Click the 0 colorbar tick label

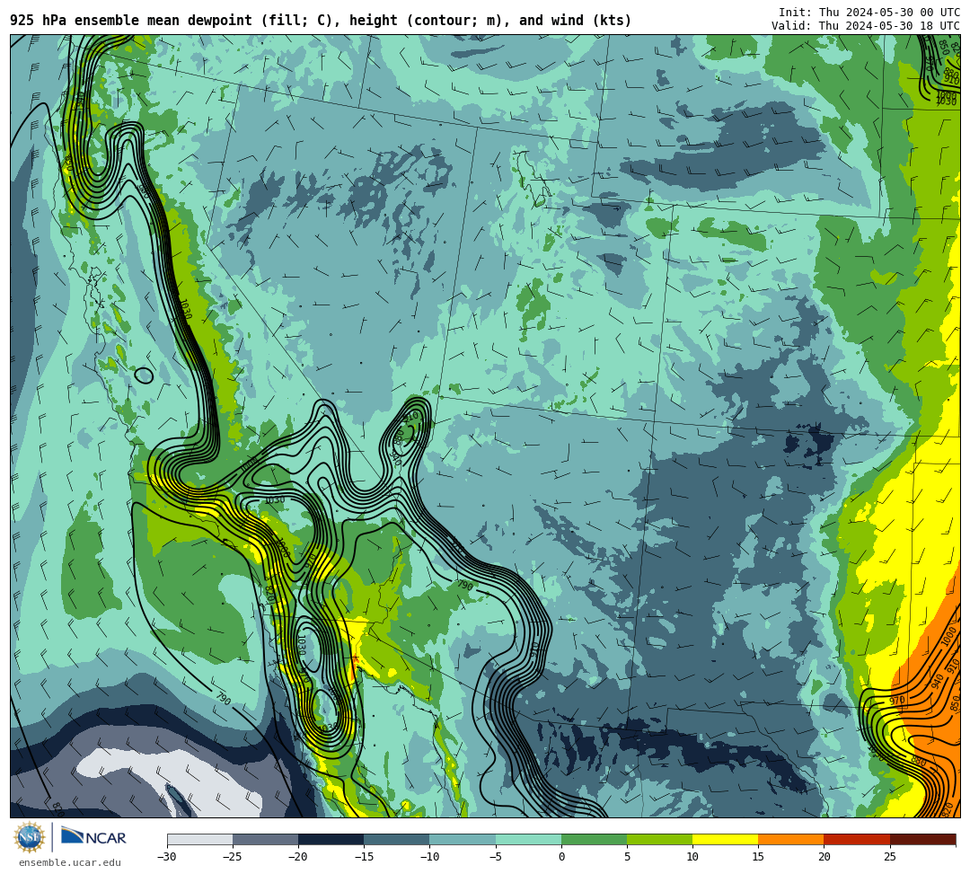[561, 857]
